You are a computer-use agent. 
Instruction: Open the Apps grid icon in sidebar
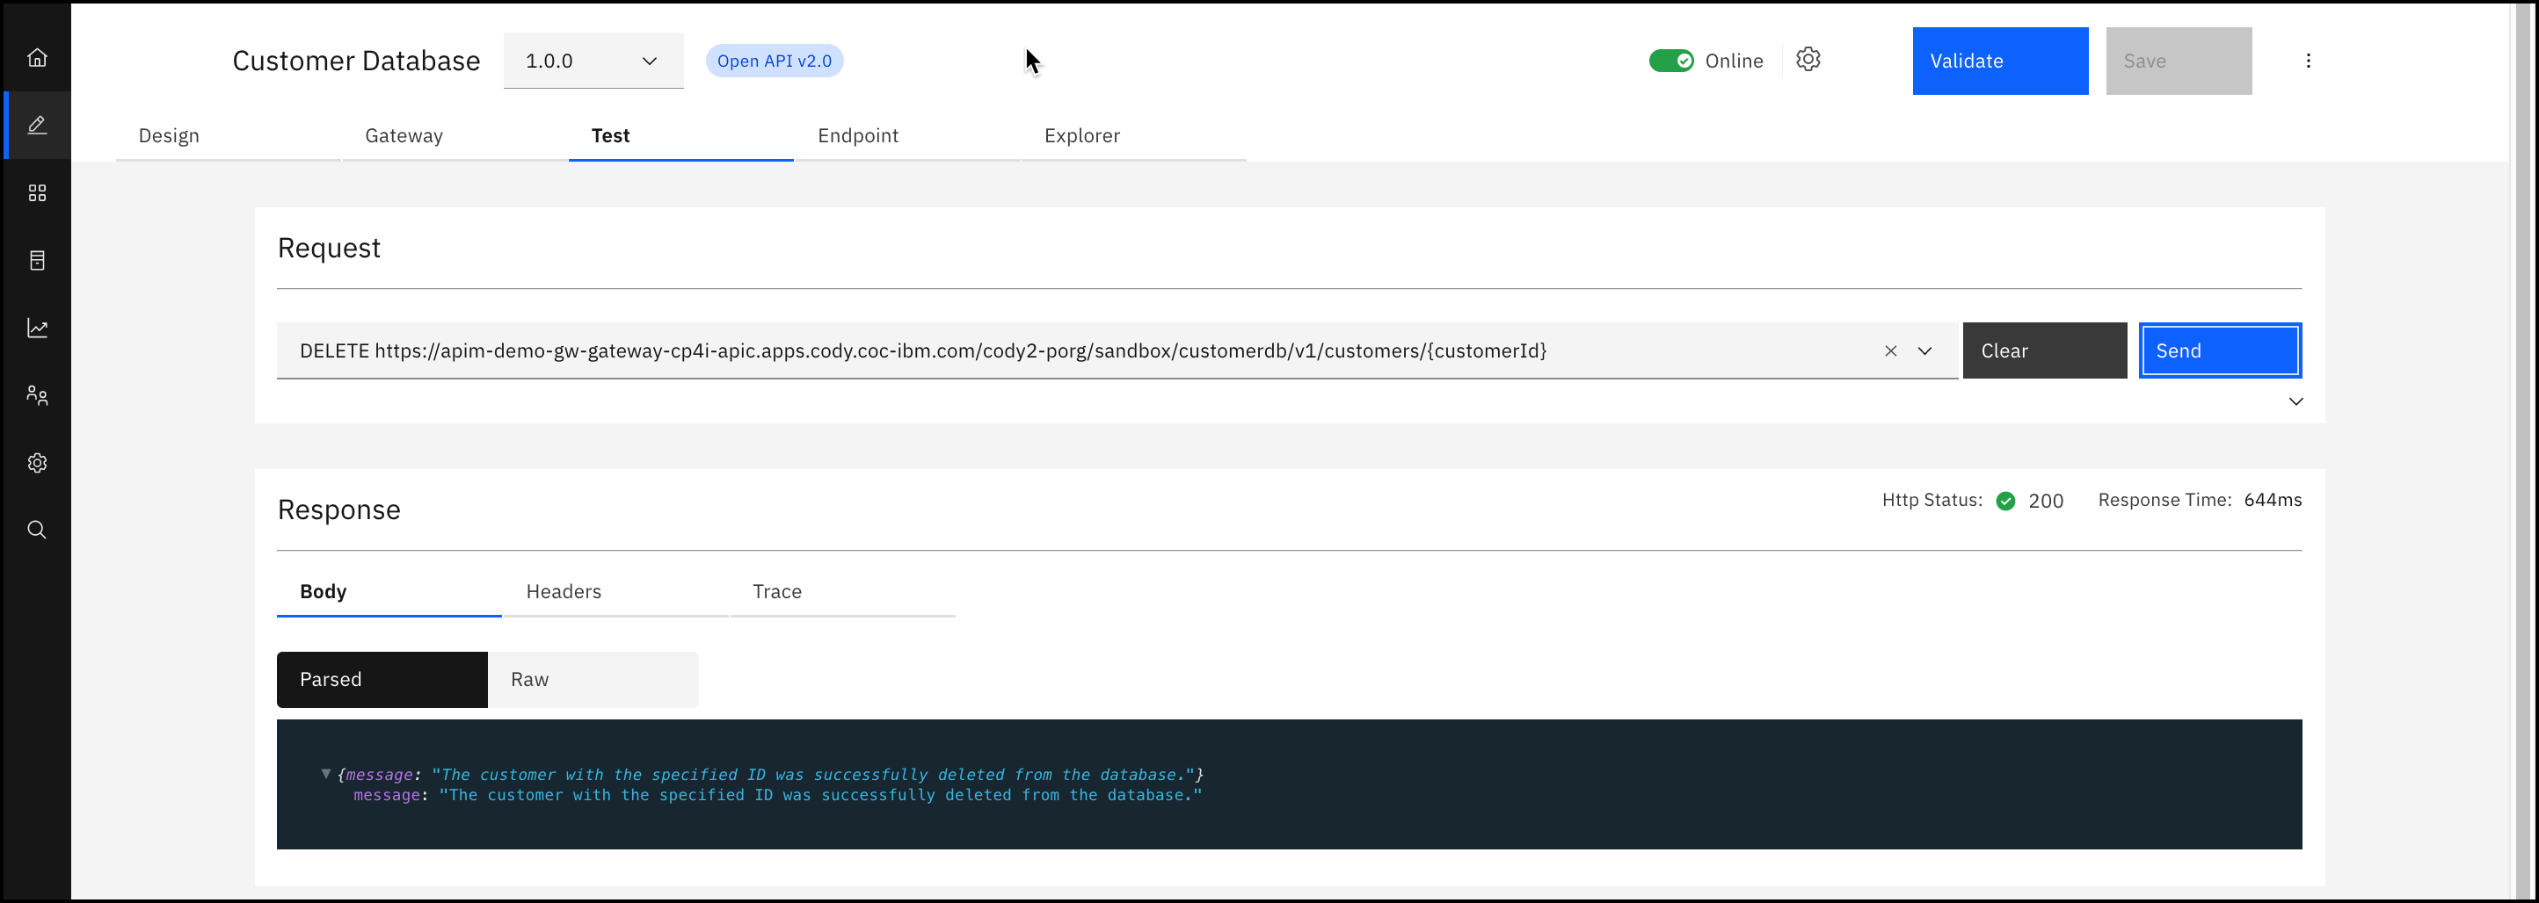pyautogui.click(x=36, y=192)
